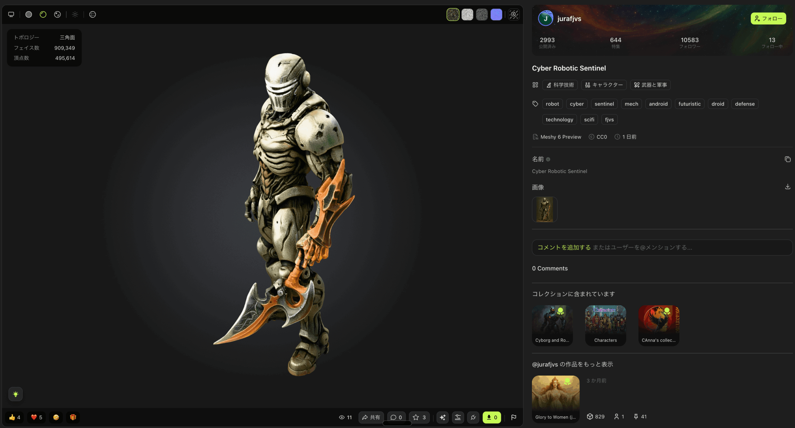Viewport: 795px width, 428px height.
Task: Click the star favorite button
Action: 419,417
